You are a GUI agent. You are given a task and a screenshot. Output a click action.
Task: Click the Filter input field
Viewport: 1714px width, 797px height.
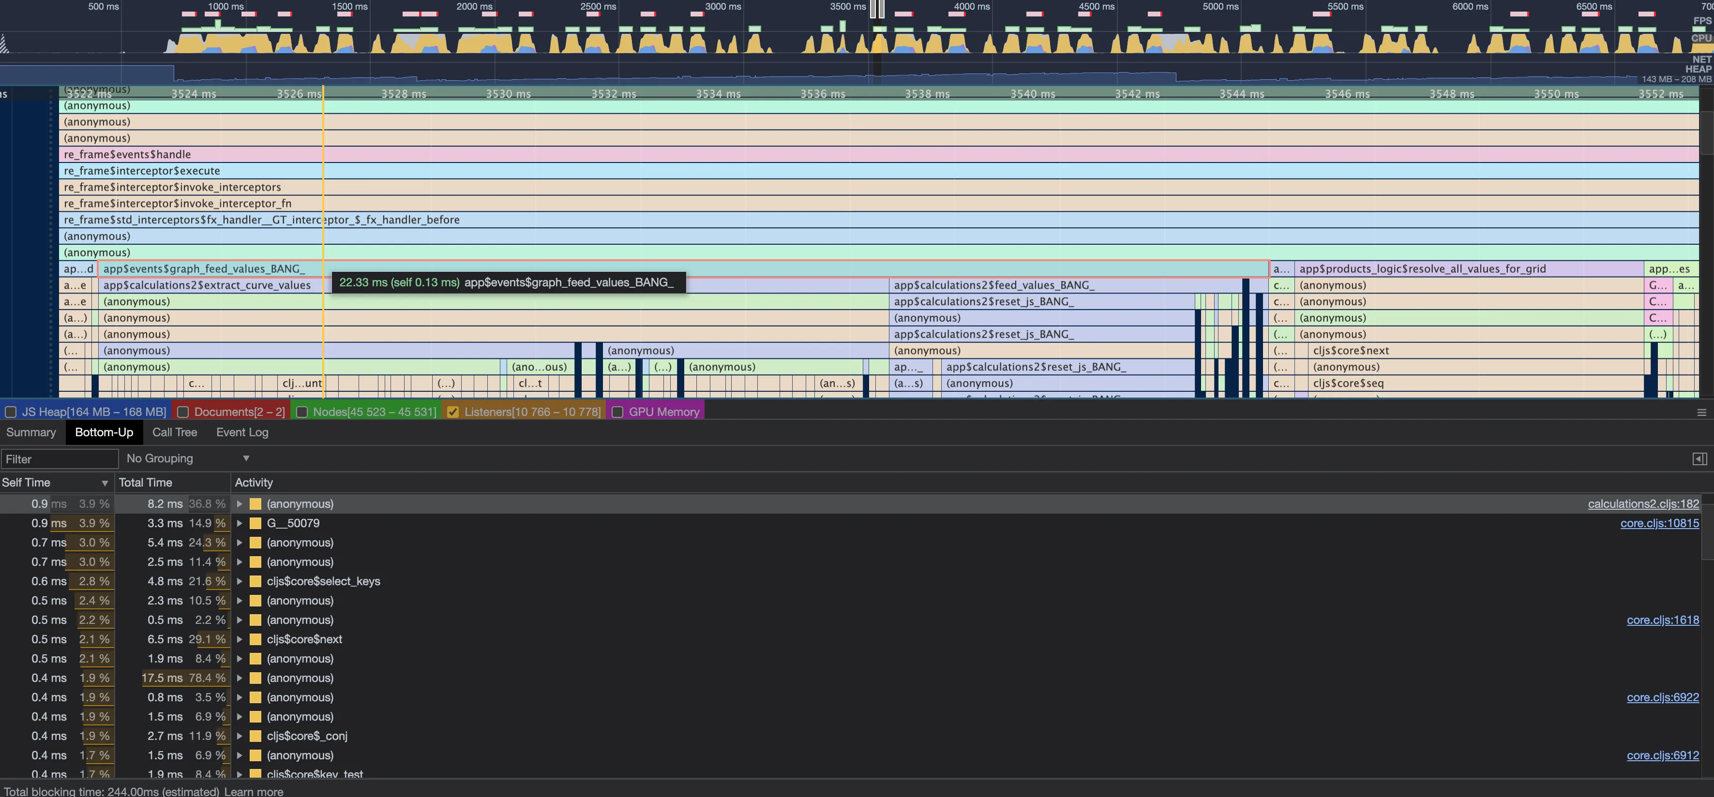tap(60, 459)
